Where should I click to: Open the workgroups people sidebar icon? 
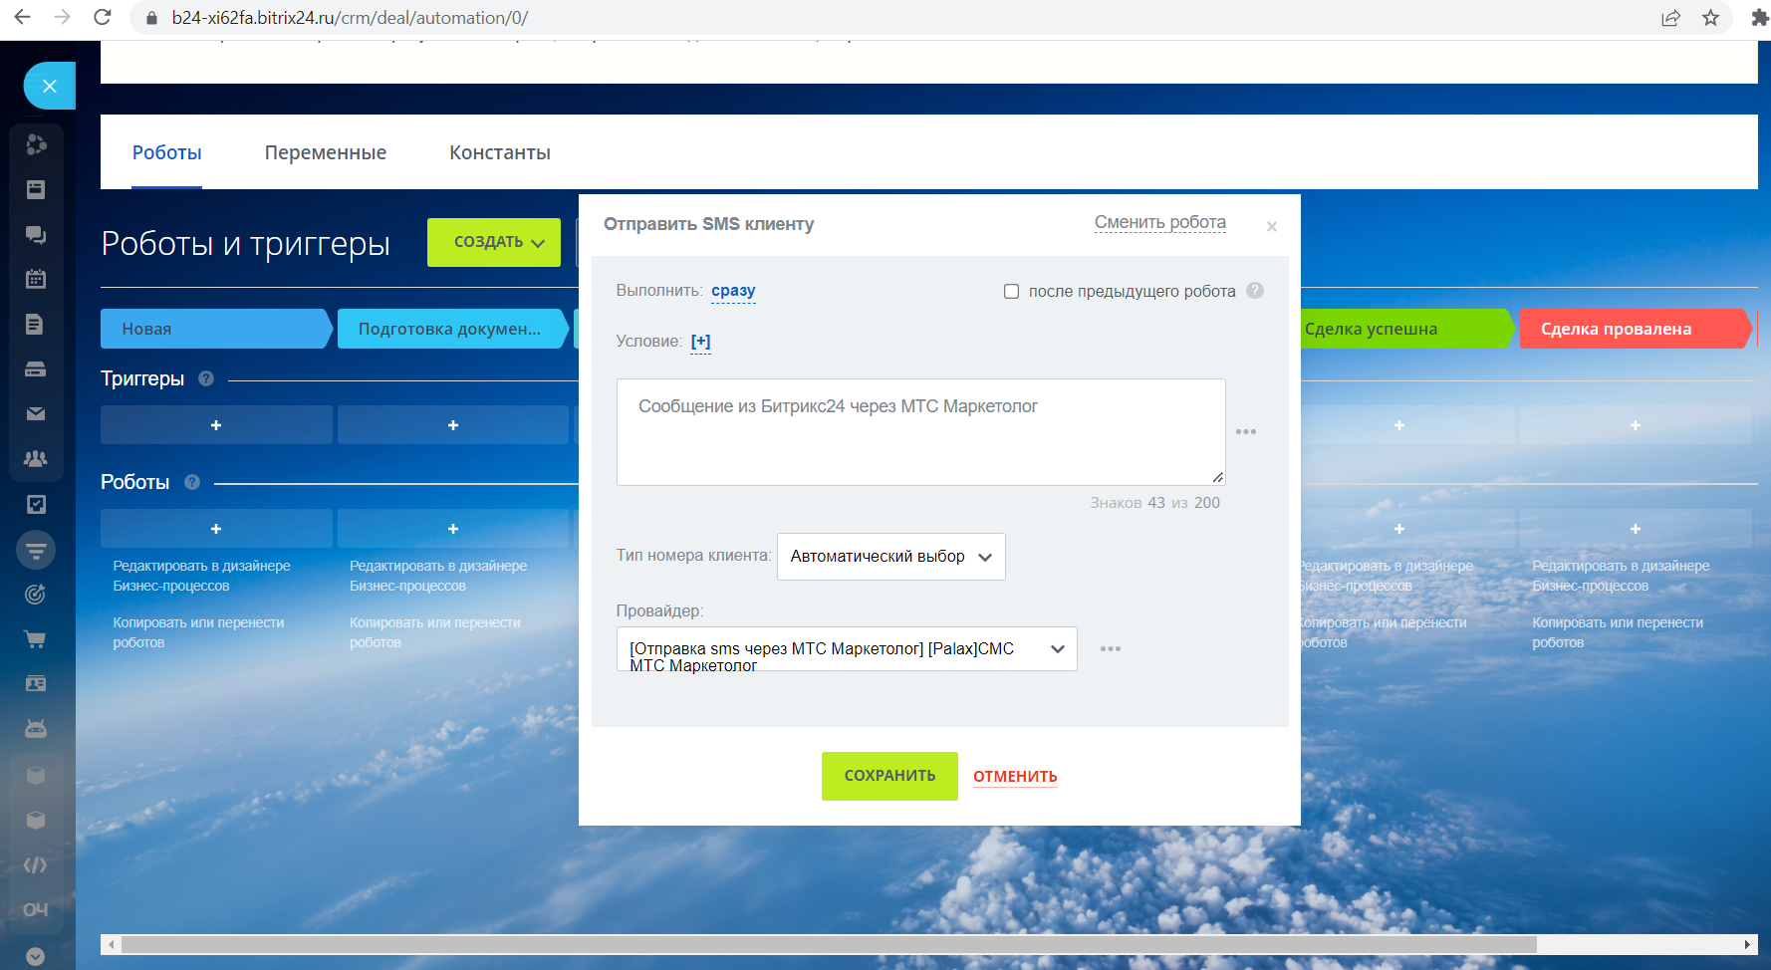[36, 459]
